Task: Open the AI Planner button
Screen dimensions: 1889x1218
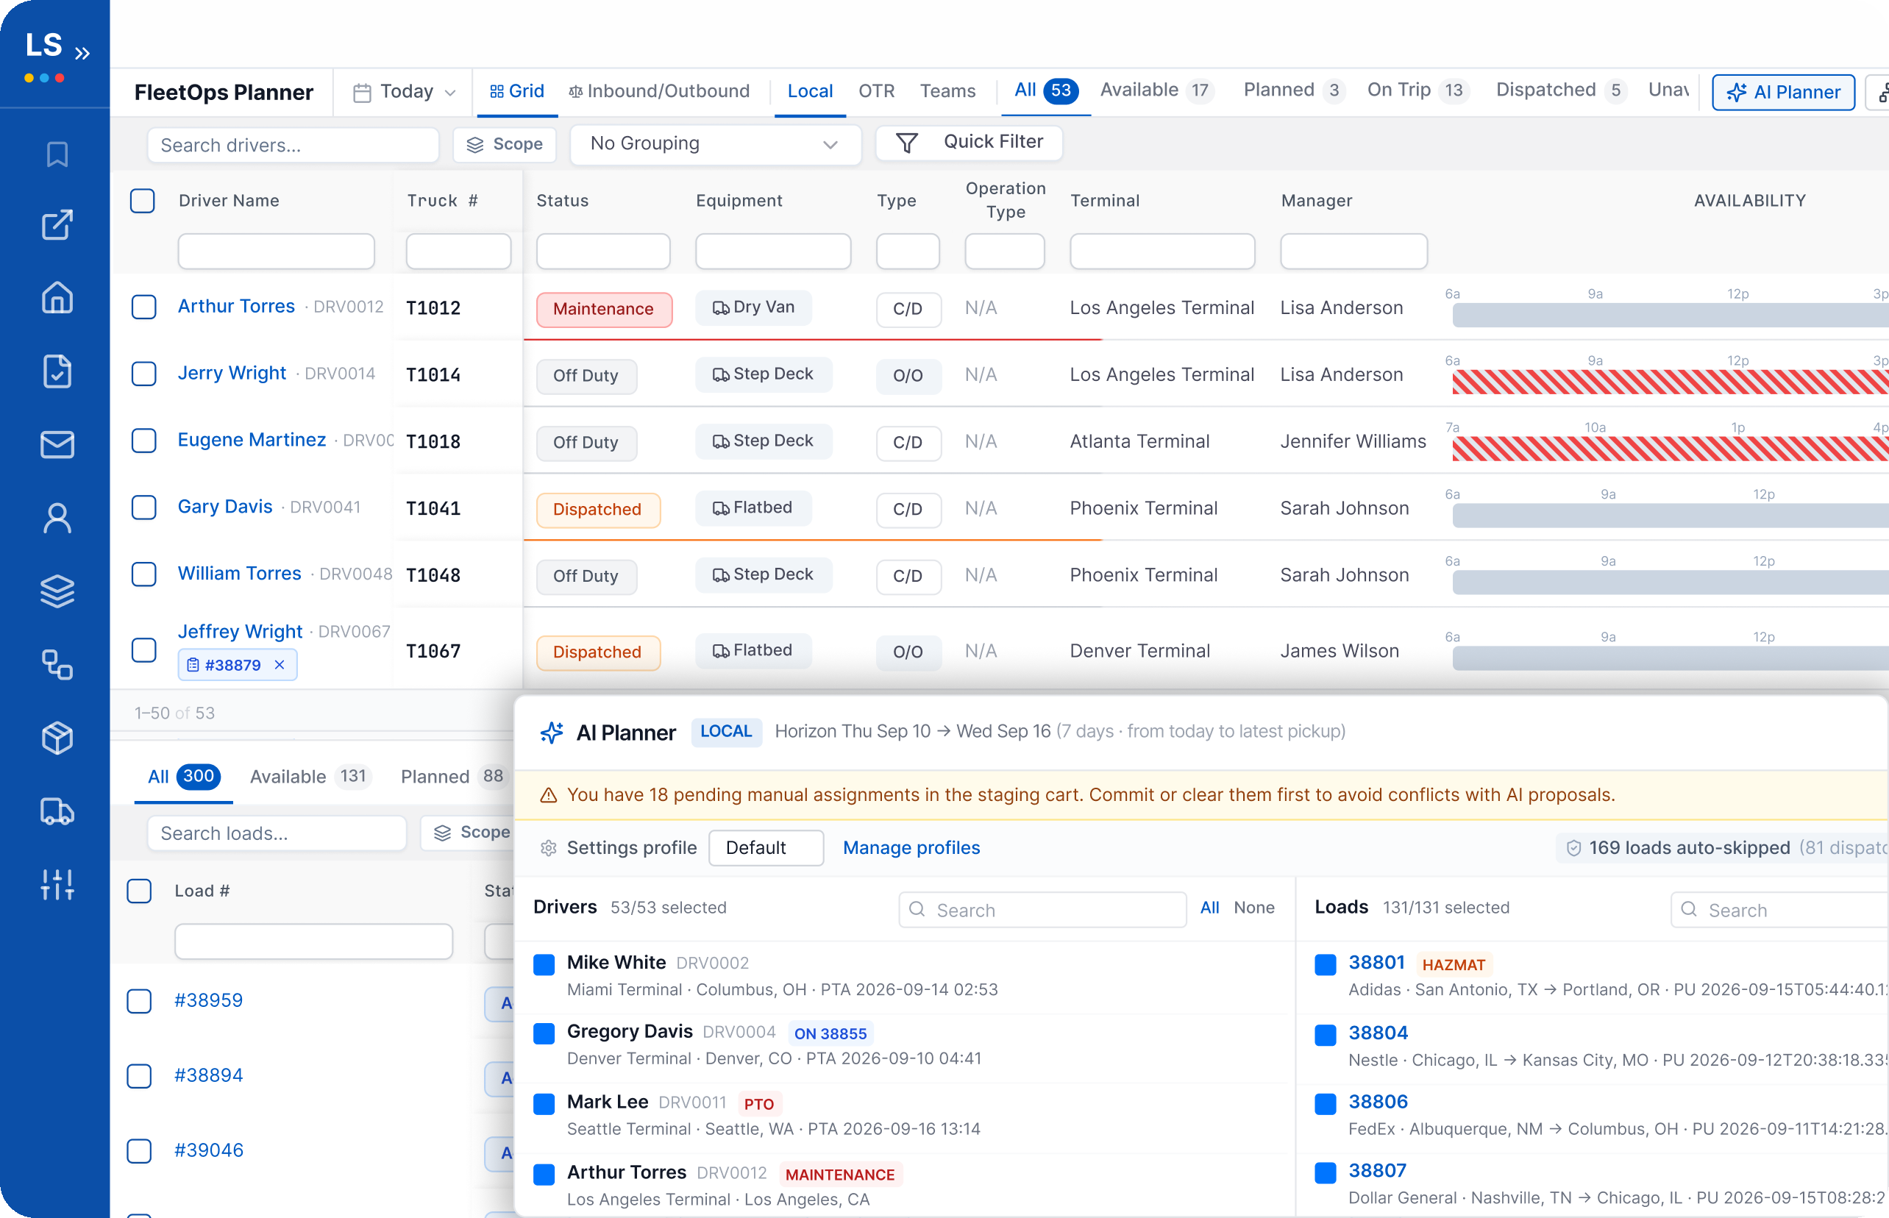Action: [1783, 93]
